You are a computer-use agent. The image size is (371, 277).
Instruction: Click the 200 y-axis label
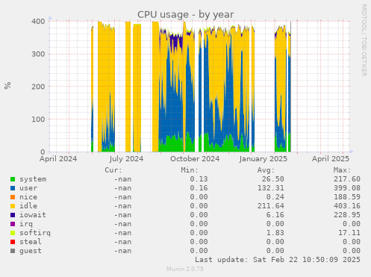coord(38,87)
